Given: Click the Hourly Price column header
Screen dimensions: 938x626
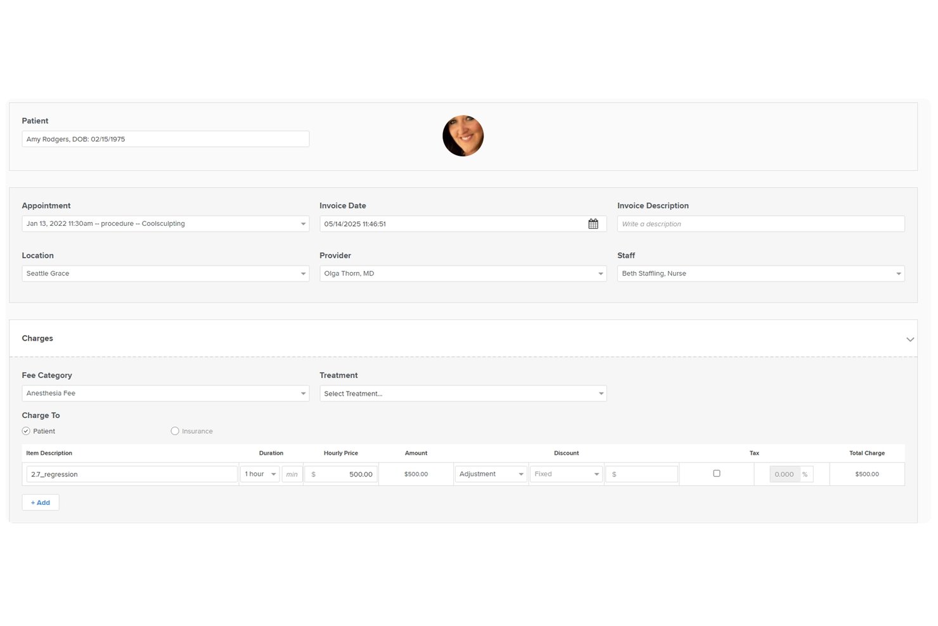Looking at the screenshot, I should (341, 453).
